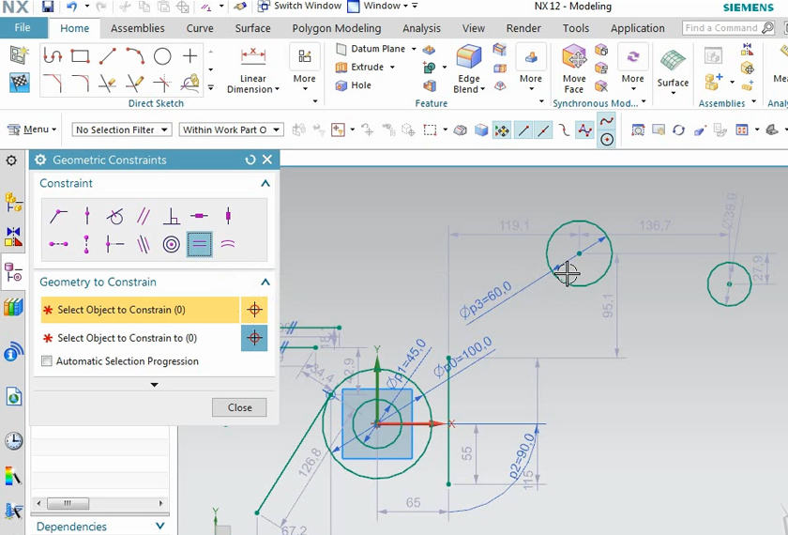The image size is (788, 535).
Task: Enable Automatic Selection Progression checkbox
Action: [47, 361]
